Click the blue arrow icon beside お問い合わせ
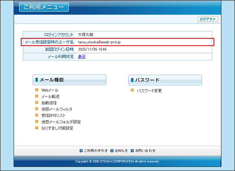Viewport: 235px width, 171px height. 132,150
